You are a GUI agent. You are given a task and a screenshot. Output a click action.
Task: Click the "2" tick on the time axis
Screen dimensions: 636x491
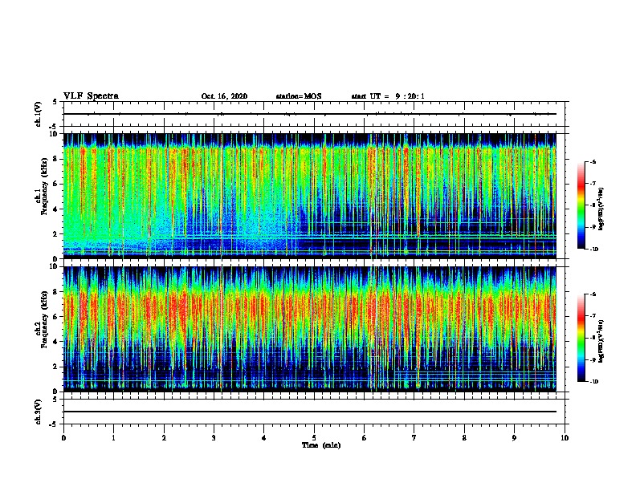[x=164, y=438]
